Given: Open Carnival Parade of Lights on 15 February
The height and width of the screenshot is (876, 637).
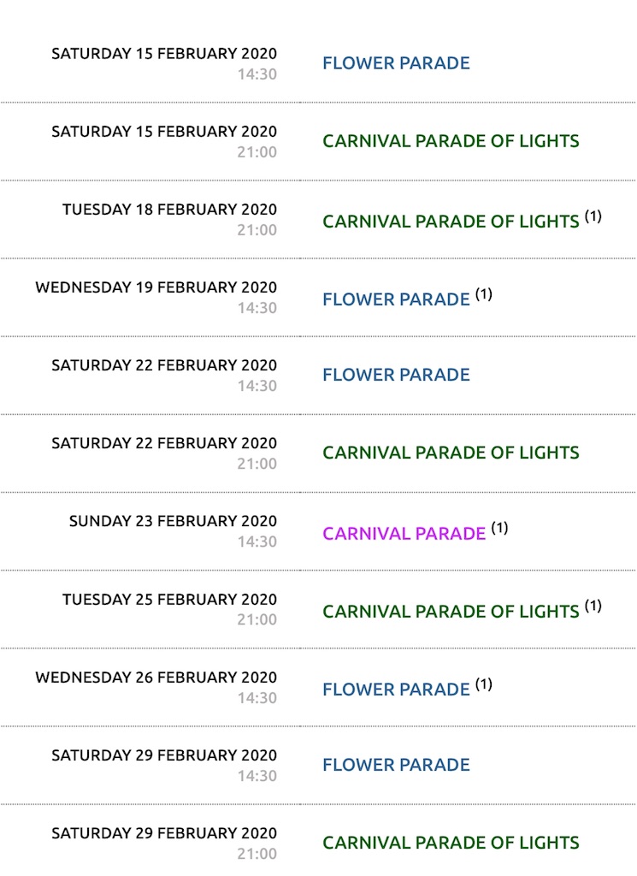Looking at the screenshot, I should pyautogui.click(x=451, y=141).
